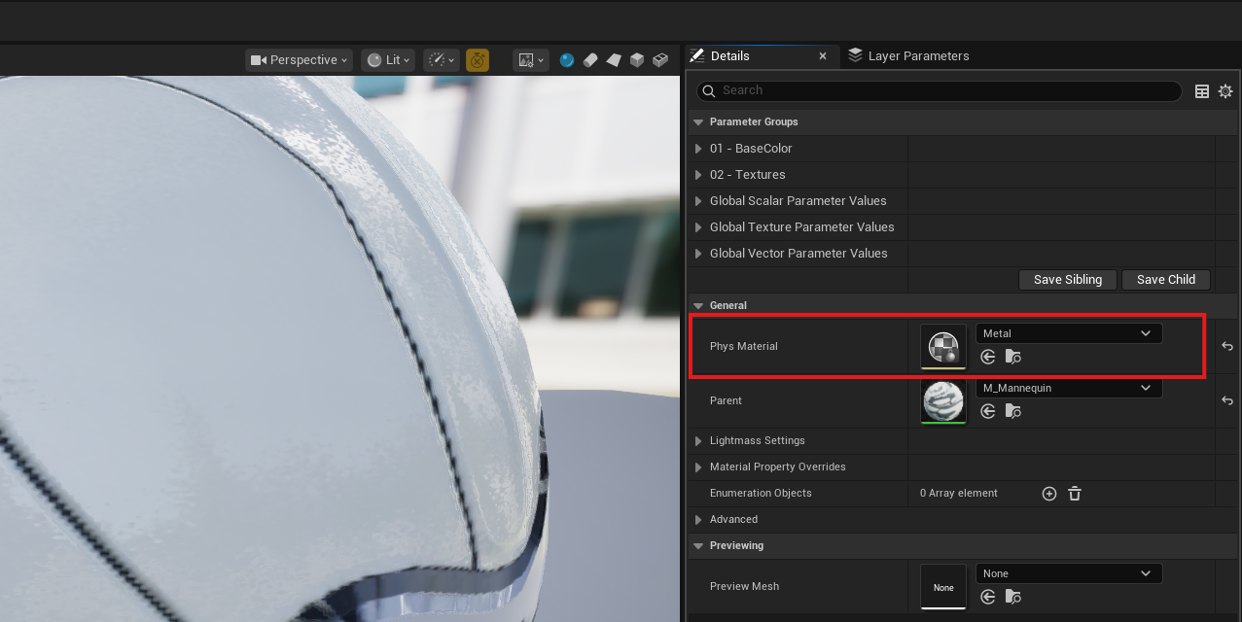This screenshot has height=622, width=1242.
Task: Expand Global Scalar Parameter Values
Action: (698, 201)
